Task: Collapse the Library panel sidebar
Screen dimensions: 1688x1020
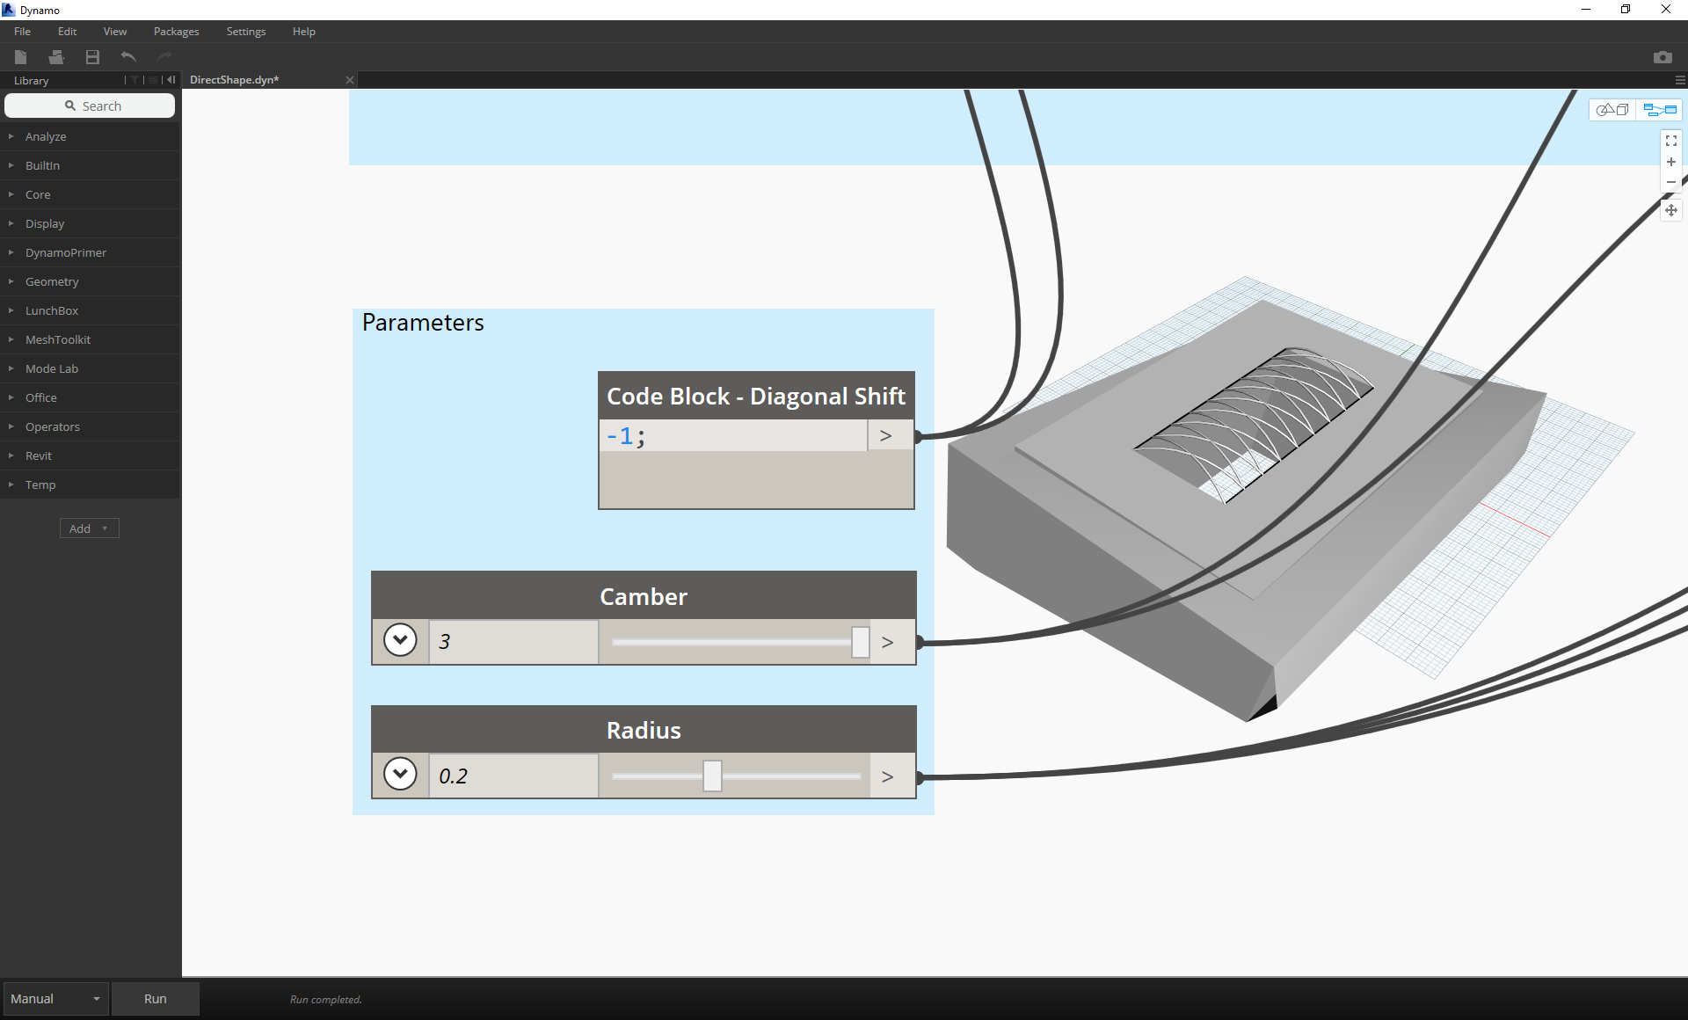Action: [171, 80]
